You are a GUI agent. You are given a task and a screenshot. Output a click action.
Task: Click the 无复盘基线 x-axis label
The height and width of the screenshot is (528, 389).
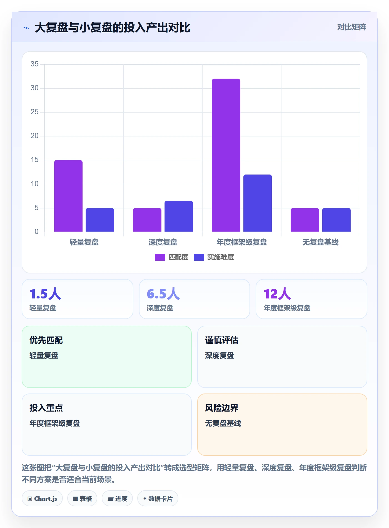pos(320,242)
